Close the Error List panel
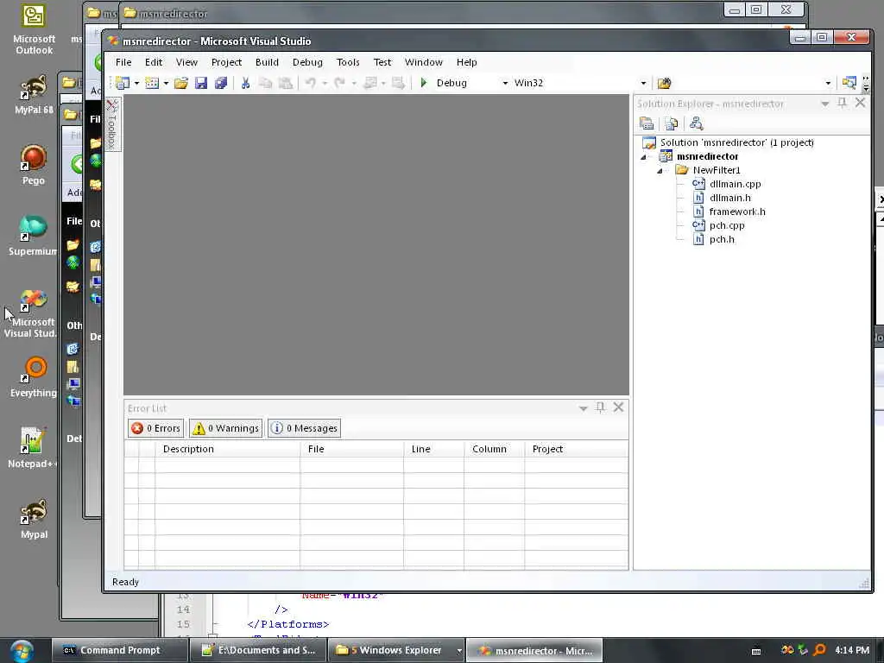The width and height of the screenshot is (884, 663). 618,407
